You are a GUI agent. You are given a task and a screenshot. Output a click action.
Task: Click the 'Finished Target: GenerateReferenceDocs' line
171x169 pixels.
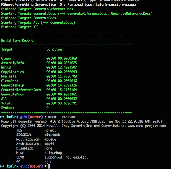coord(37,9)
